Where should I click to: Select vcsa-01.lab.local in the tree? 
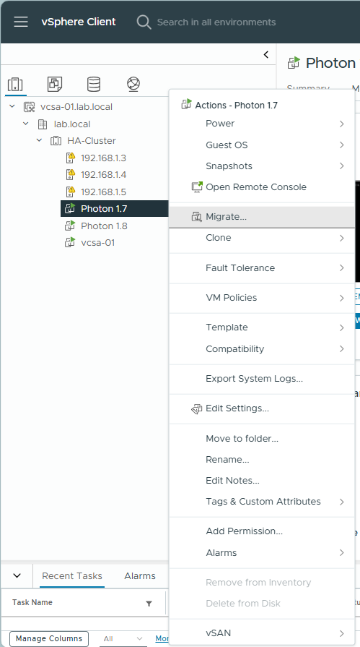[76, 107]
